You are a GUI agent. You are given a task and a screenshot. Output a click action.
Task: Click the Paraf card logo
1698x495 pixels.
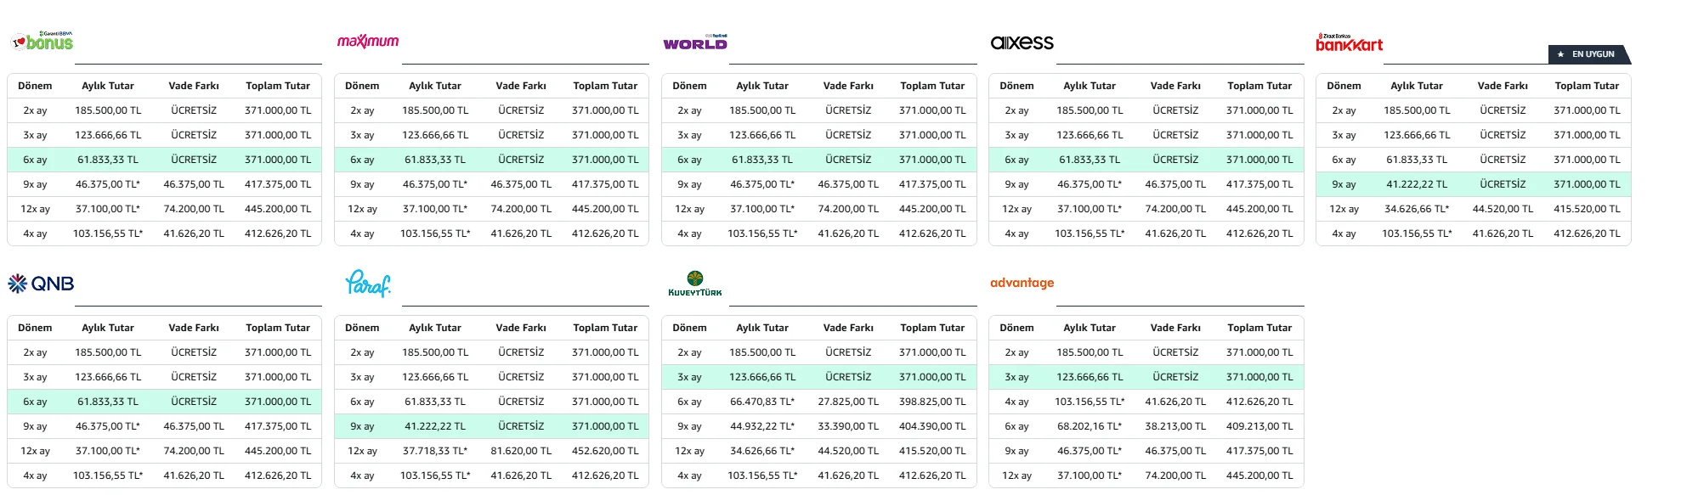pos(368,284)
